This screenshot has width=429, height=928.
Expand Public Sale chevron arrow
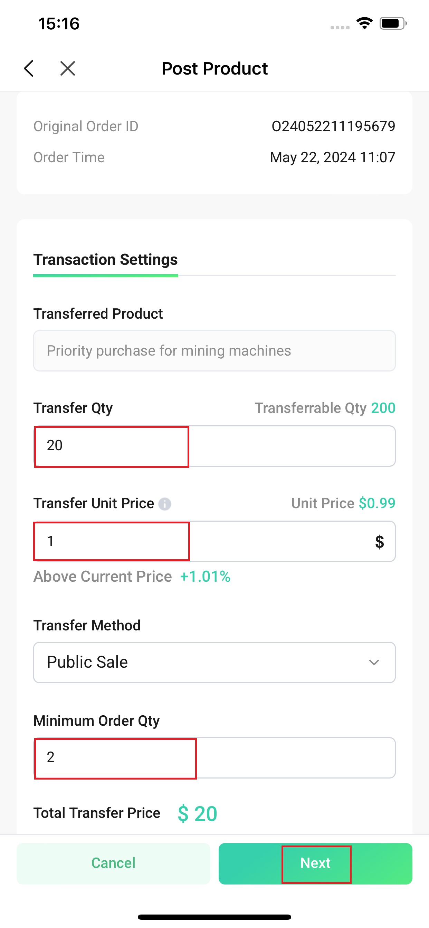tap(374, 663)
